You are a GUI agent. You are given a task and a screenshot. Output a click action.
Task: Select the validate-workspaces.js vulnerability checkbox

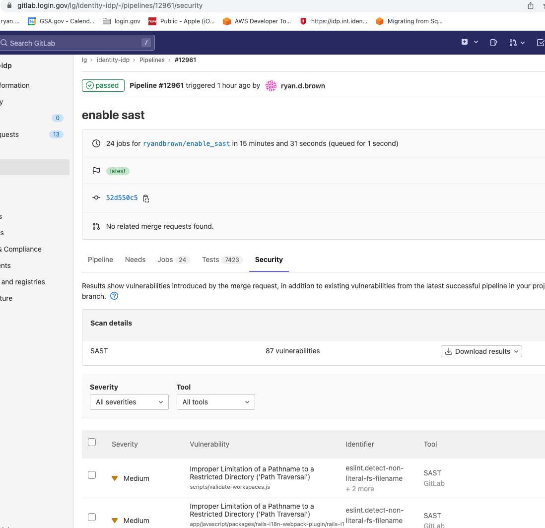point(92,475)
